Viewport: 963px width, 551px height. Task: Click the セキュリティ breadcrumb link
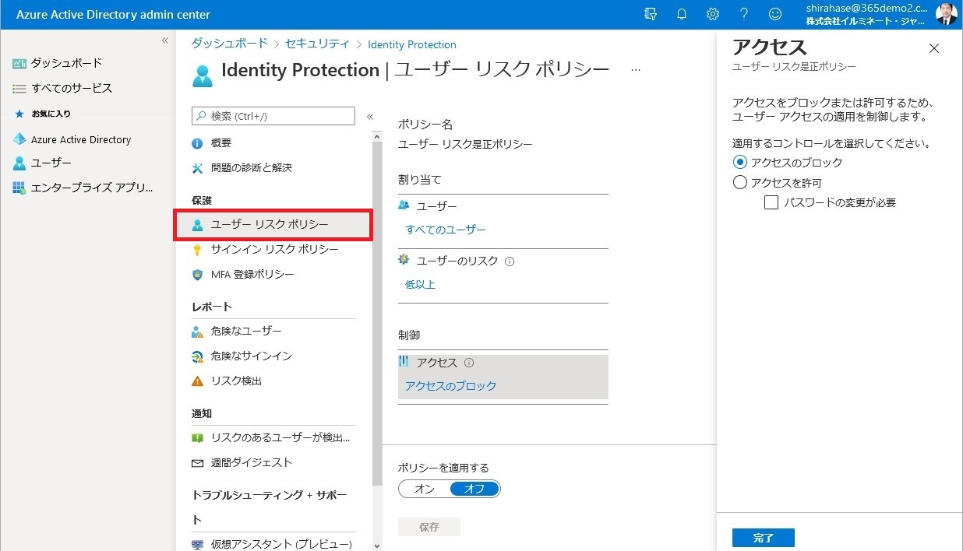317,44
